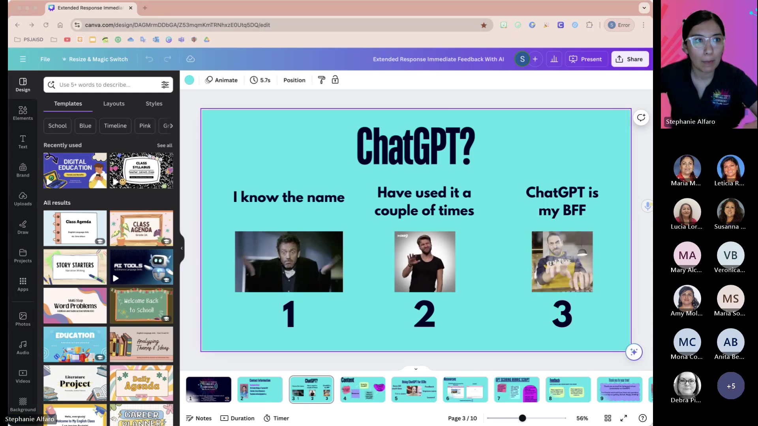This screenshot has width=758, height=426.
Task: Open the Magic assistant sparkle button
Action: (x=634, y=352)
